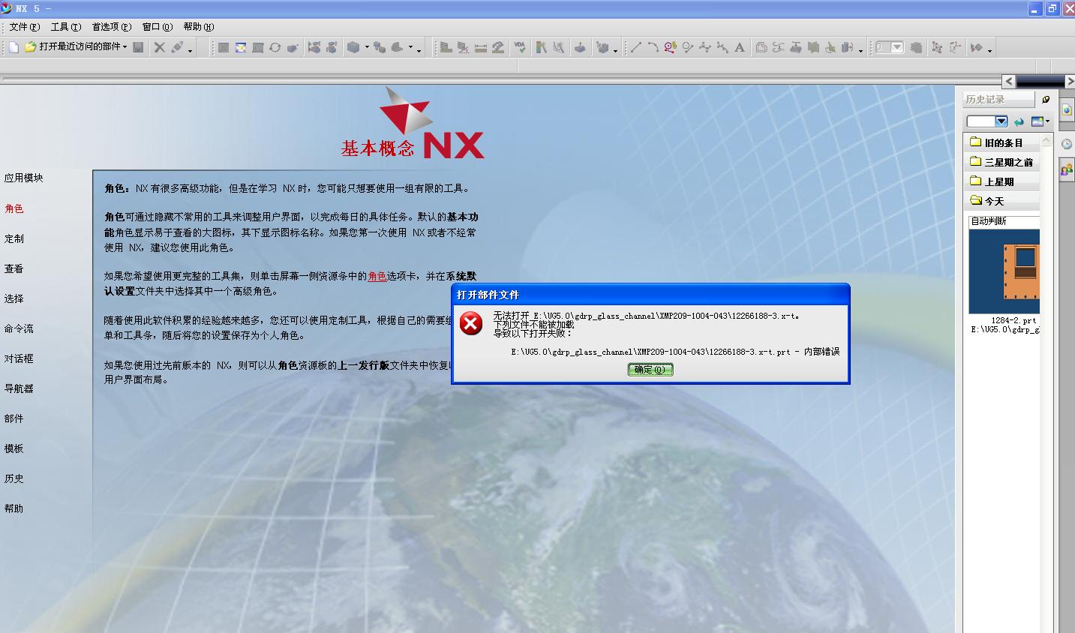Click the spline points tool icon
Screen dimensions: 1075x633
[x=704, y=47]
